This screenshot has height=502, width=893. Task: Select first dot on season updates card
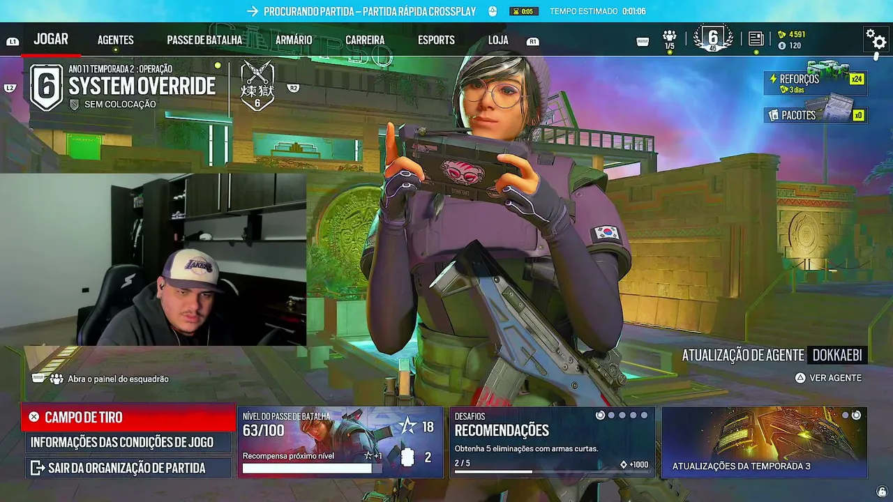[846, 416]
